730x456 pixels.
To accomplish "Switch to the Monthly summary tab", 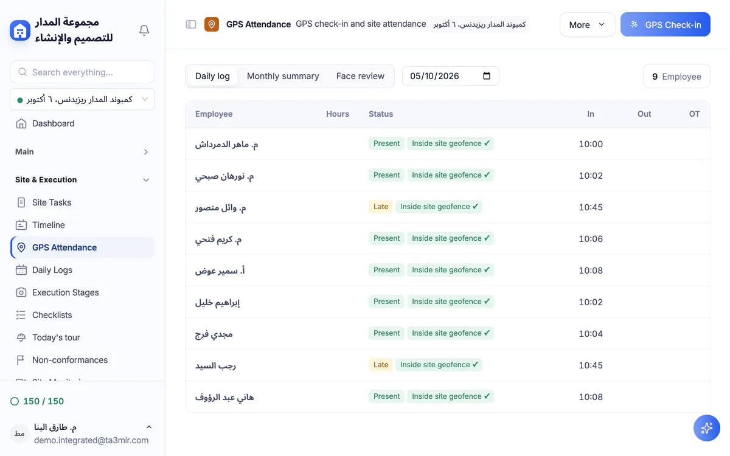I will [x=283, y=76].
